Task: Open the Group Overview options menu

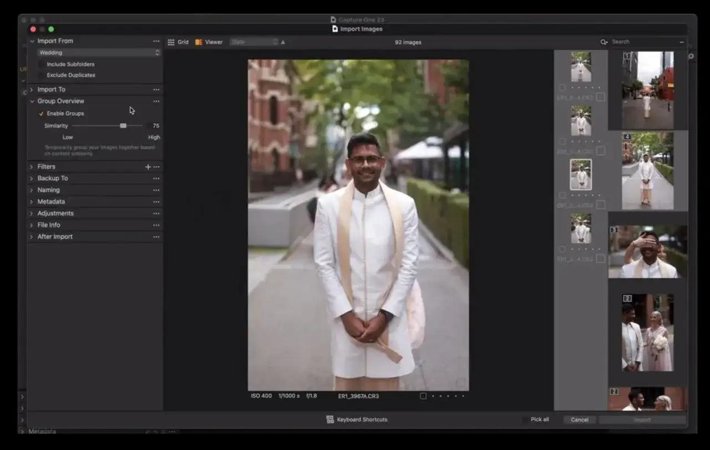Action: 156,101
